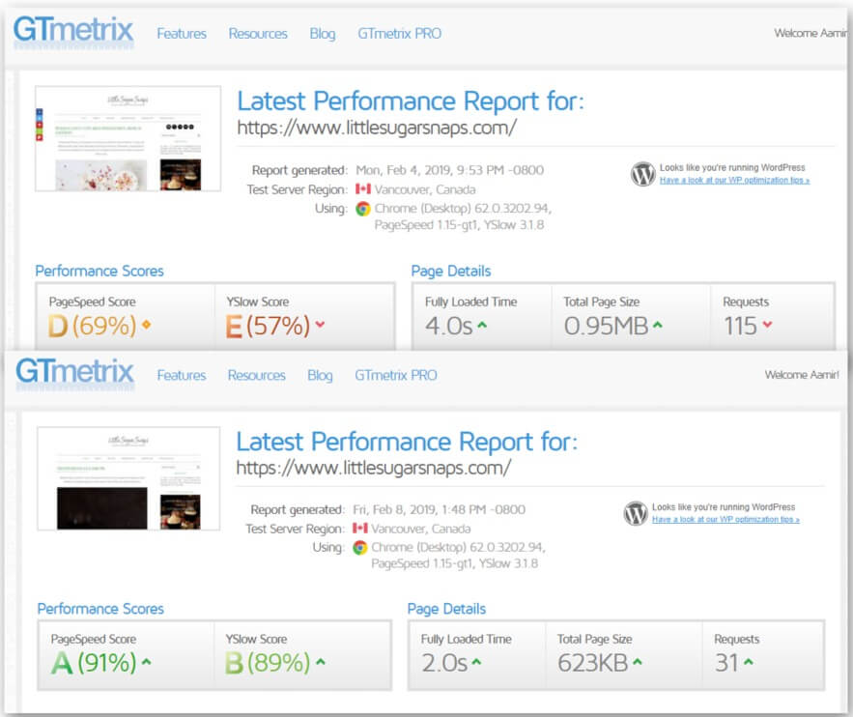This screenshot has height=717, width=853.
Task: Click Chrome icon in the Feb 8 report
Action: point(359,547)
